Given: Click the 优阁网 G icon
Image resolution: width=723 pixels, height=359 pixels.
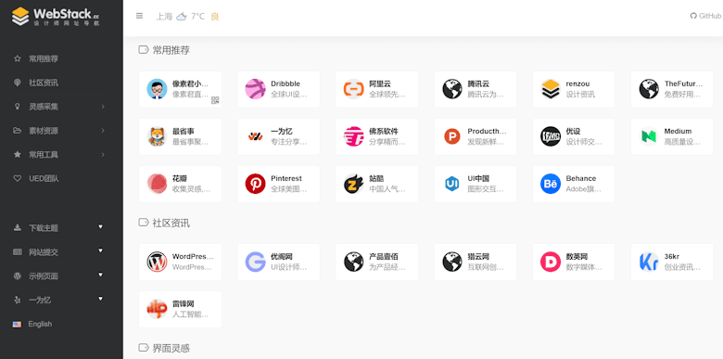Looking at the screenshot, I should pyautogui.click(x=255, y=262).
